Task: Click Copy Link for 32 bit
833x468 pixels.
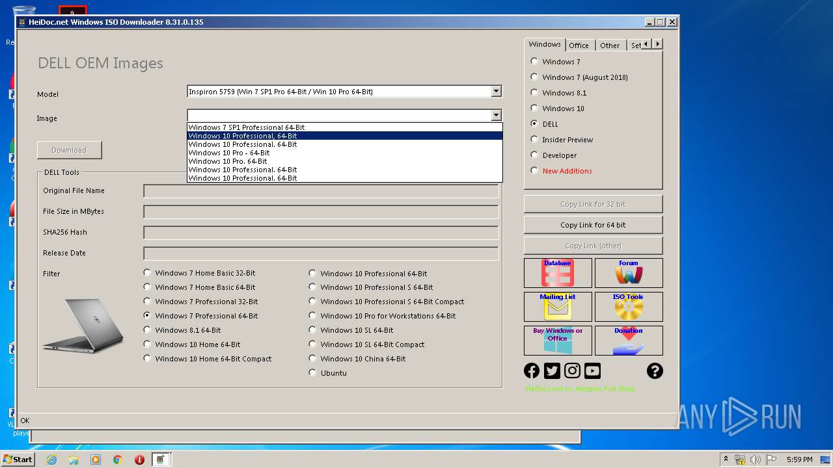Action: pyautogui.click(x=593, y=204)
